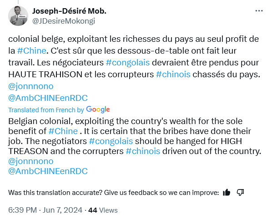
Task: Open #congolais hashtag in the English translation
Action: [111, 141]
